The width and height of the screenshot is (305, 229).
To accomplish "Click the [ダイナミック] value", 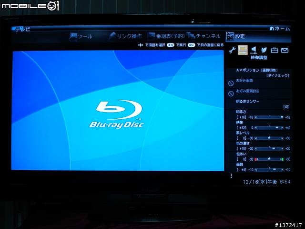I will pos(278,75).
